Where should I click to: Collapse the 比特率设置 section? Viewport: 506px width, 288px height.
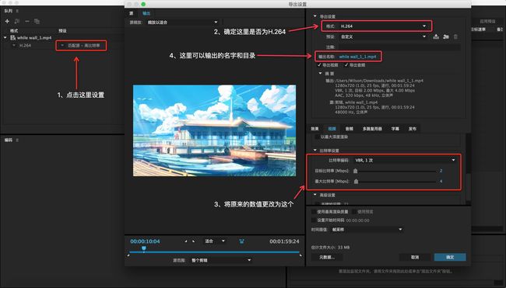click(315, 151)
